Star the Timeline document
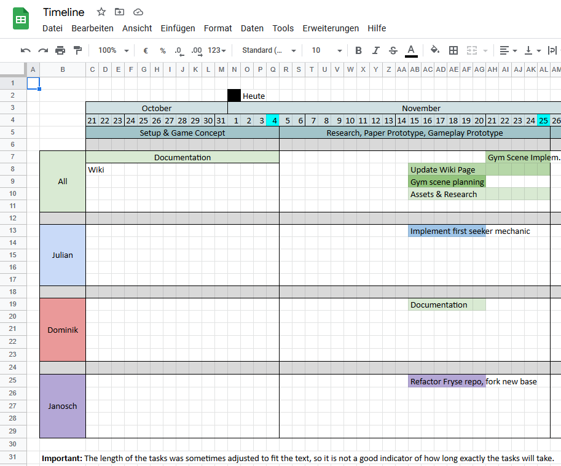 (101, 12)
